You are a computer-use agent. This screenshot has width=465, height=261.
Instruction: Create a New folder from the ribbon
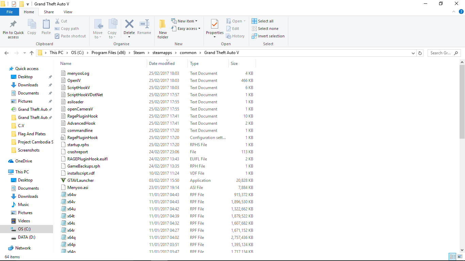point(163,29)
